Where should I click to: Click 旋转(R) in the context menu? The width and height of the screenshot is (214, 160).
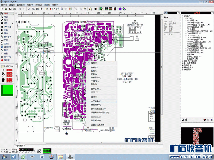(102, 97)
